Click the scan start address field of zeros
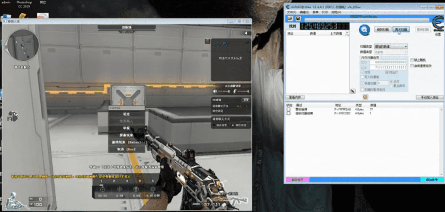The height and width of the screenshot is (212, 445). coord(389,62)
